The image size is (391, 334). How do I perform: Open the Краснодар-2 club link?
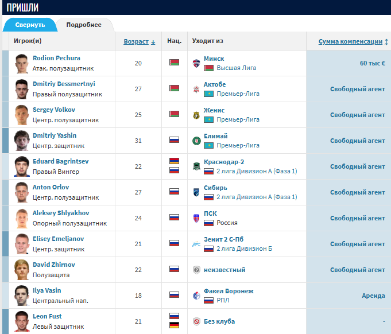pyautogui.click(x=224, y=162)
